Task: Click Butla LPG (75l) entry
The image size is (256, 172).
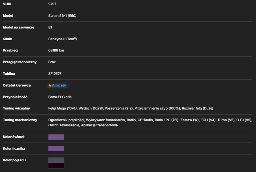Action: point(167,120)
